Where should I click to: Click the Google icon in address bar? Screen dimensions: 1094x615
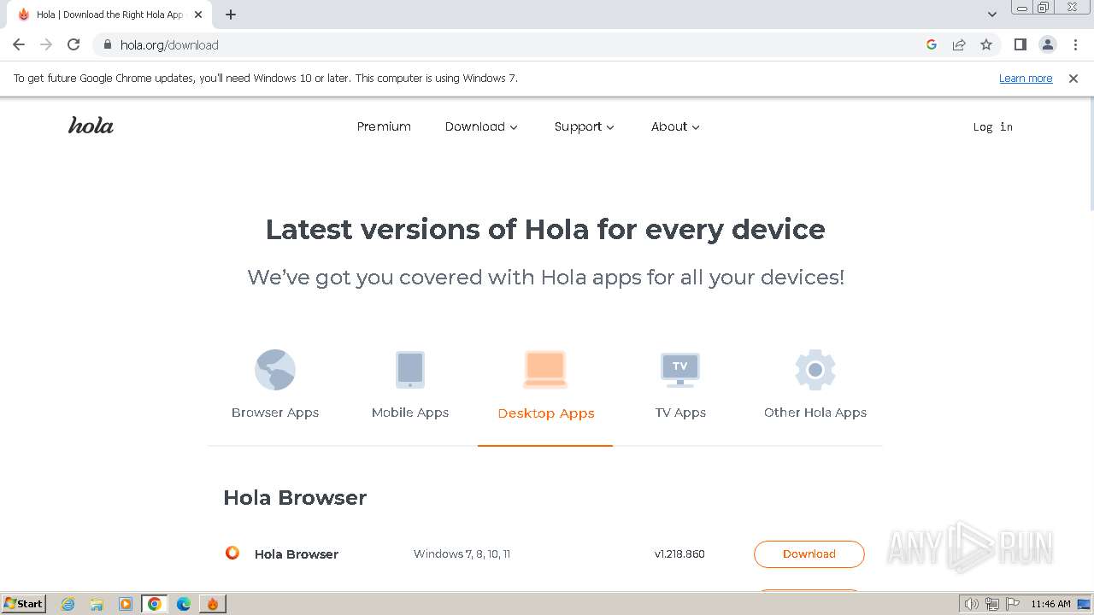click(932, 44)
